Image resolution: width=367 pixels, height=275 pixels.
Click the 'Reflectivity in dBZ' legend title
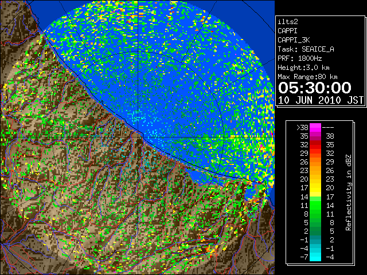click(x=349, y=192)
